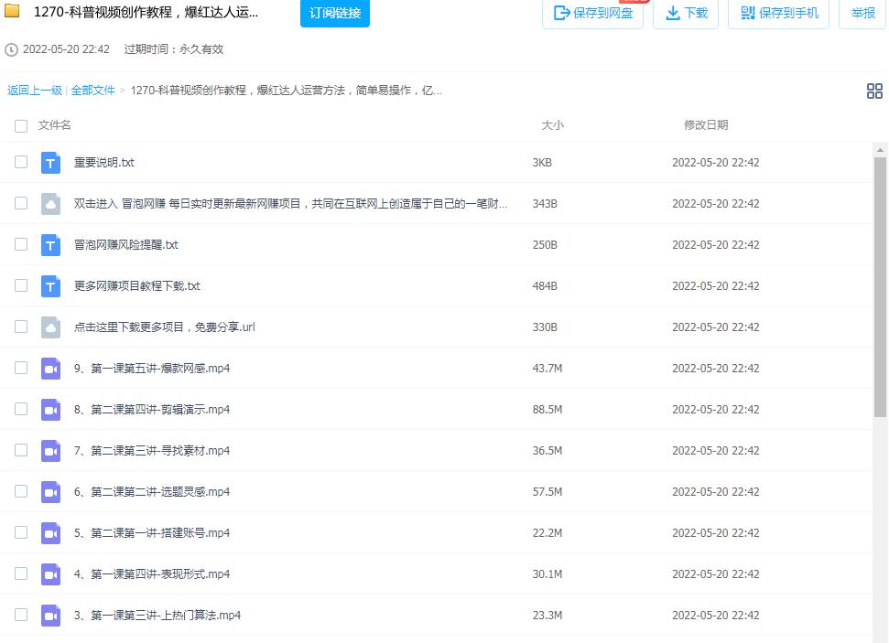Check the box for 重要说明.txt

[21, 162]
